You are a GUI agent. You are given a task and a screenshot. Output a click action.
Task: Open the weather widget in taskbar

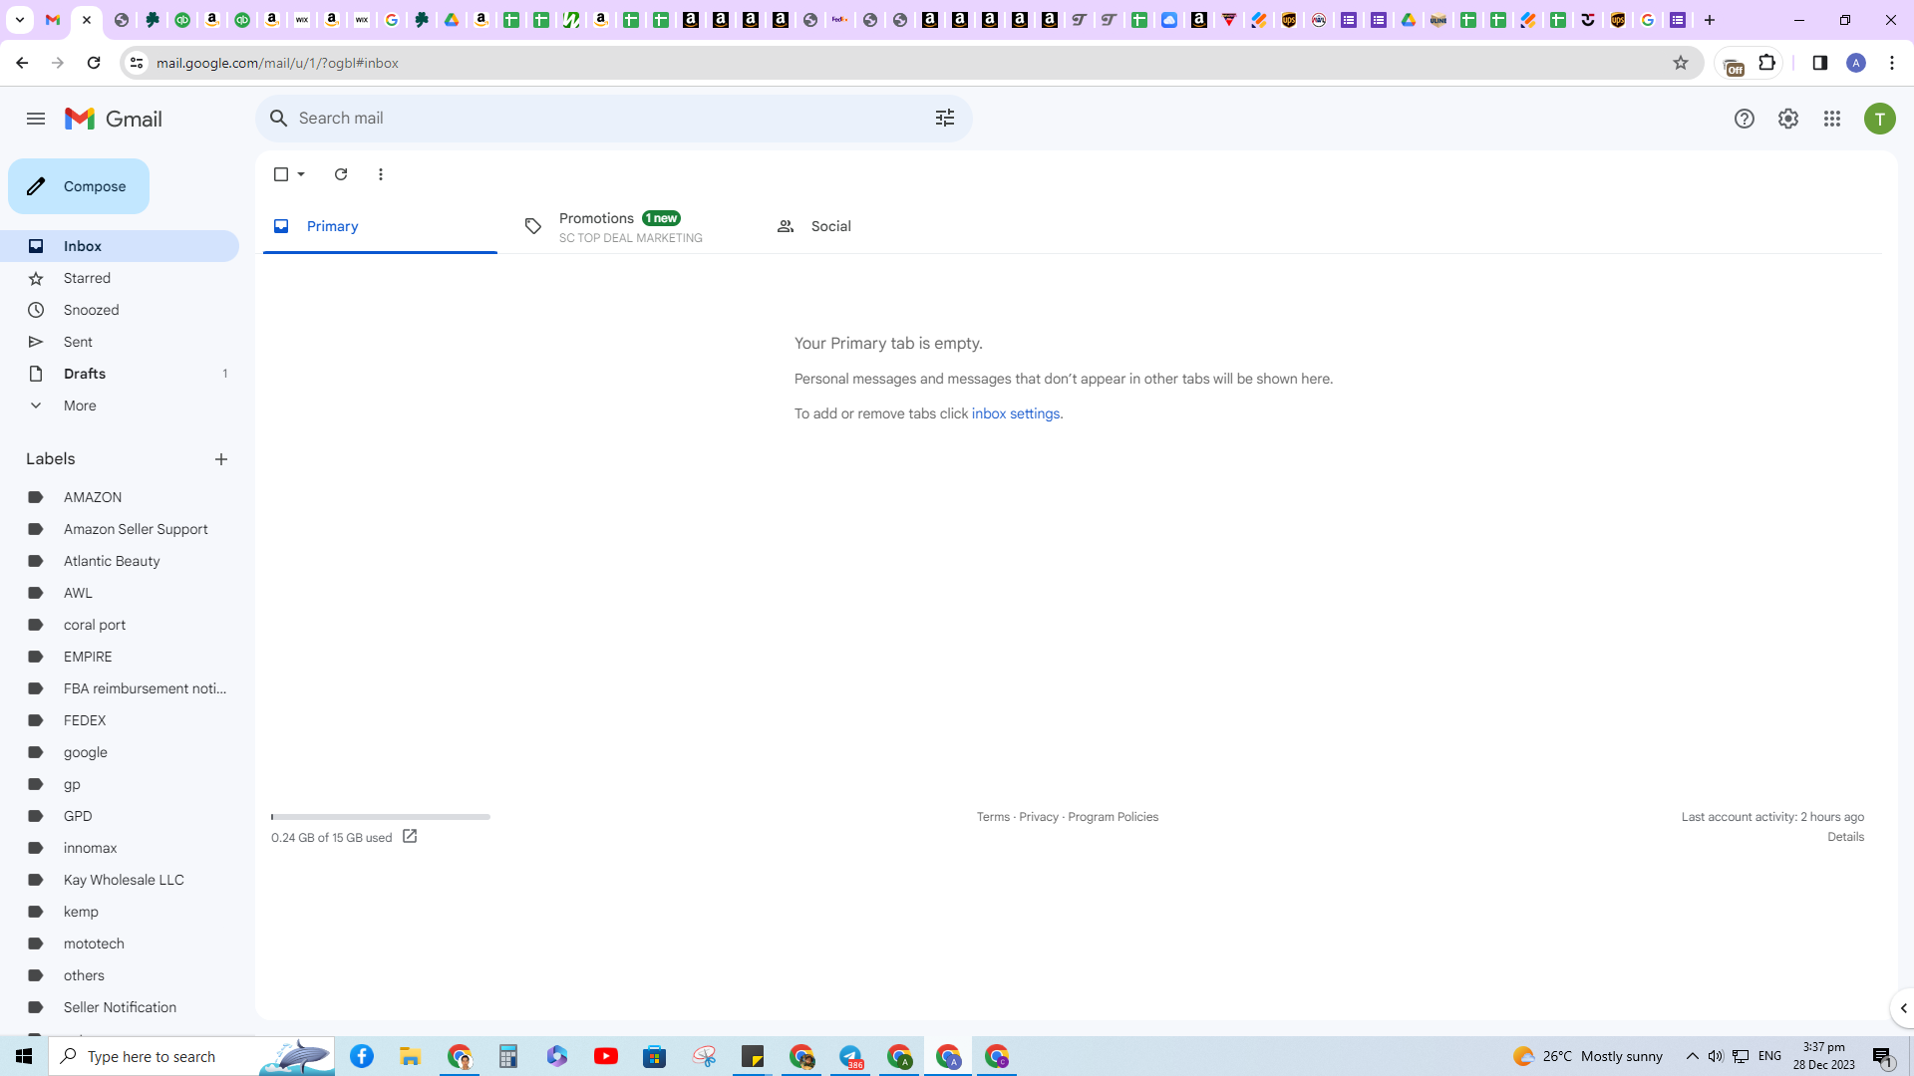(1587, 1056)
